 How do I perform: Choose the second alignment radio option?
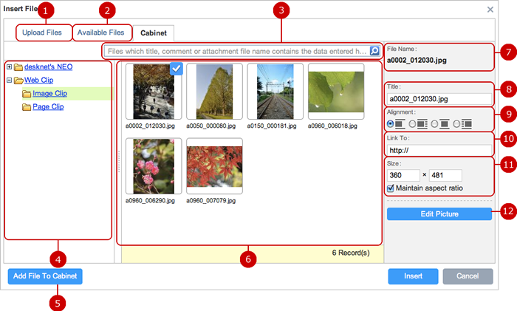412,123
